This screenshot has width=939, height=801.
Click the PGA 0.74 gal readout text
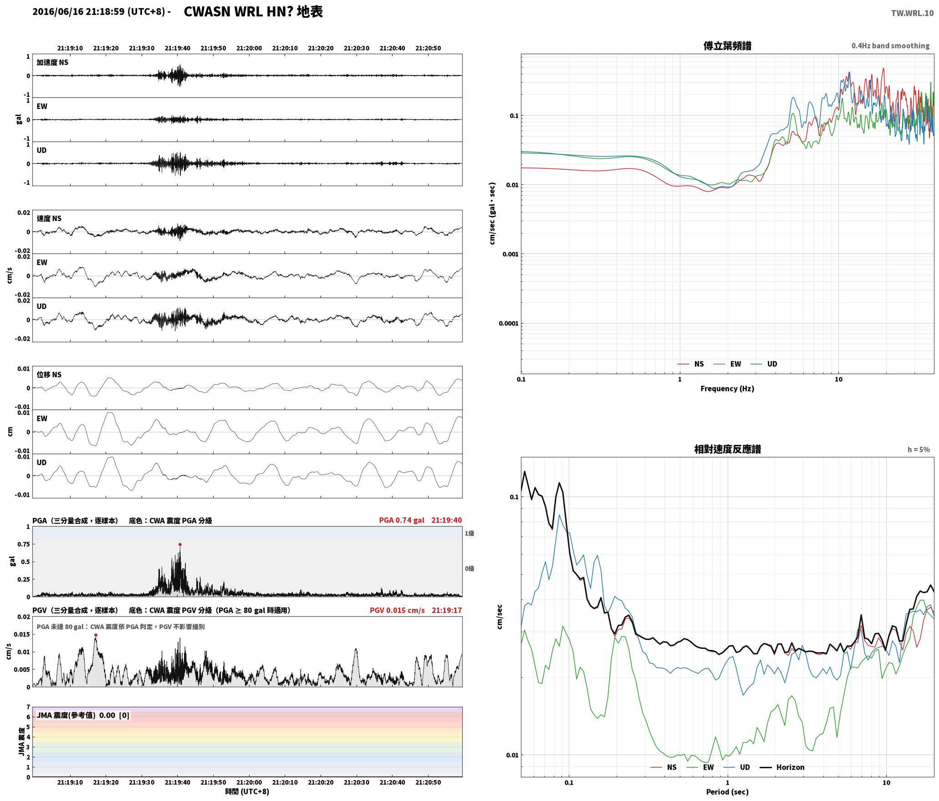coord(402,520)
